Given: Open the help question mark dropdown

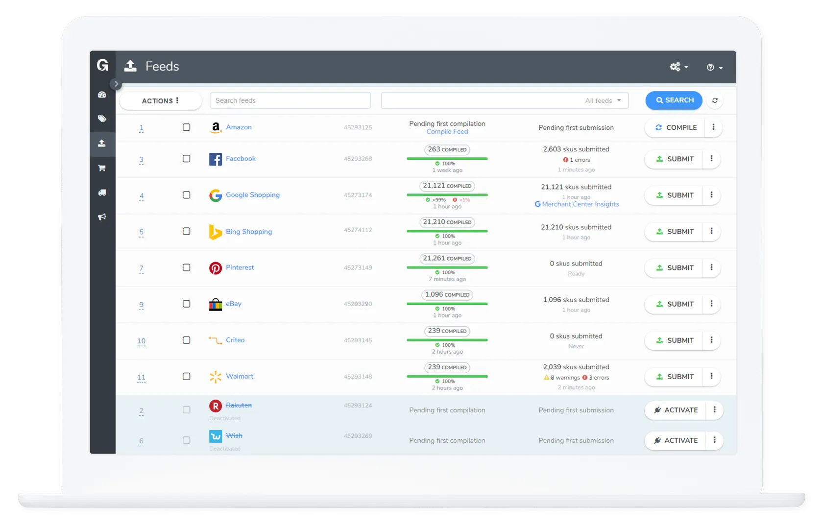Looking at the screenshot, I should point(715,68).
